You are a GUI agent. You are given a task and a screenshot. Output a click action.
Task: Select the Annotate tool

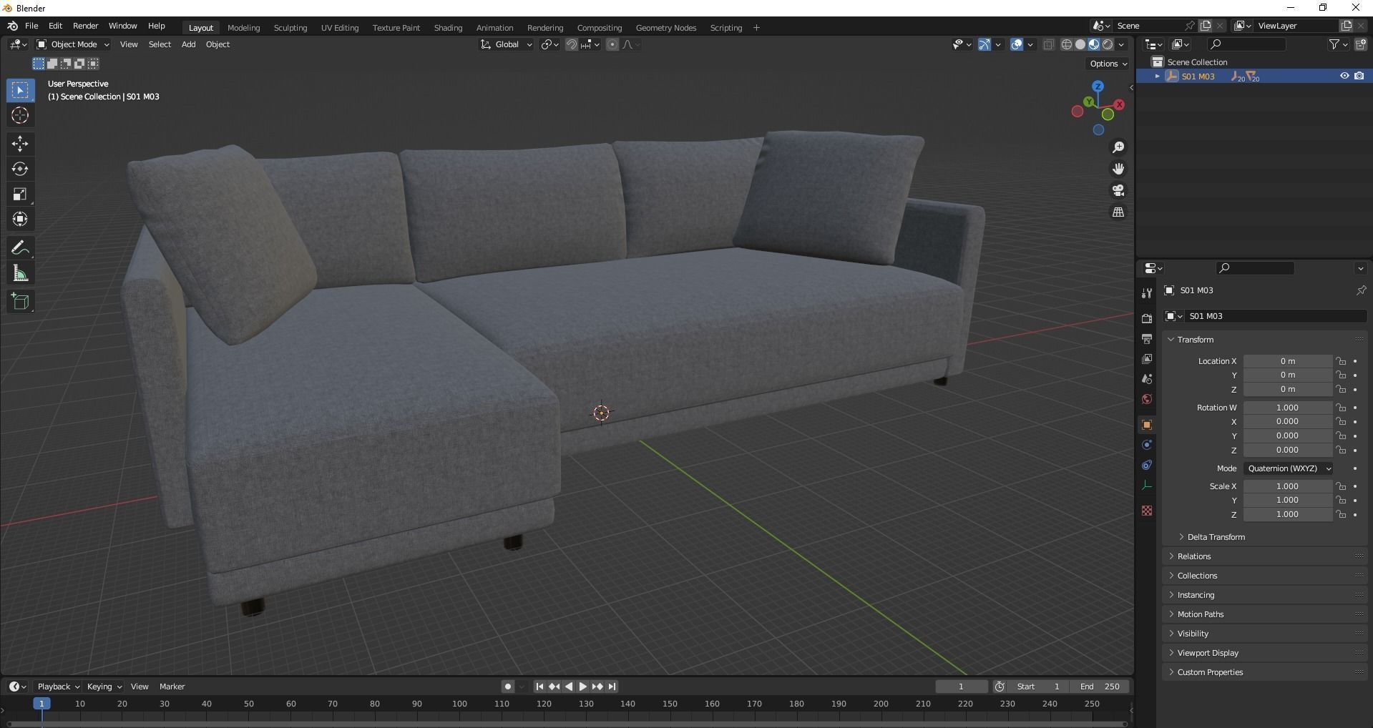coord(20,248)
